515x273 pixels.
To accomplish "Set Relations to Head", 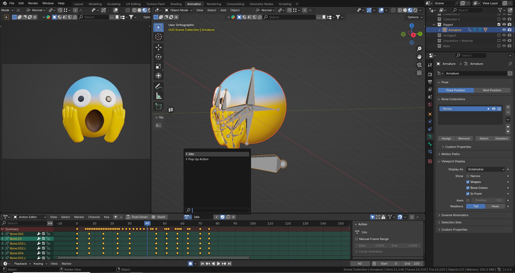I will pos(495,206).
